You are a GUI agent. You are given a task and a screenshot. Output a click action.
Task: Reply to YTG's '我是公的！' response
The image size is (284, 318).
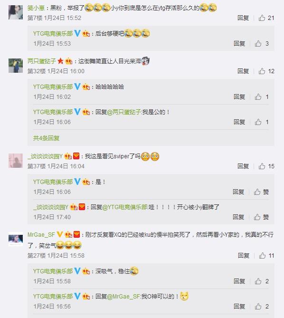point(239,122)
